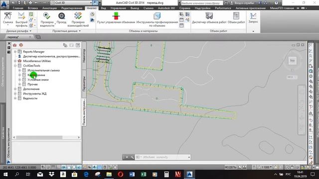Click the Windows Start button
Image resolution: width=319 pixels, height=179 pixels.
point(5,175)
